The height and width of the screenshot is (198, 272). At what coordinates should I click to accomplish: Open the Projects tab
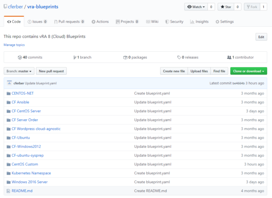coord(127,22)
